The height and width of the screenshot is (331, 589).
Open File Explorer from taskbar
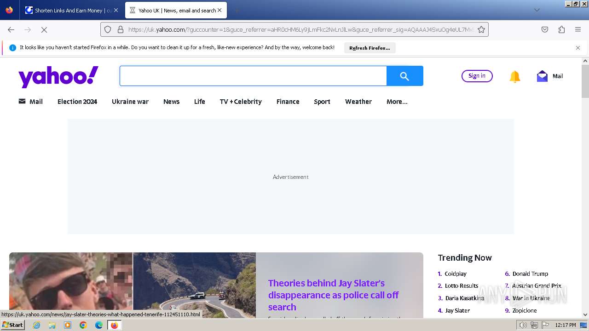click(x=52, y=325)
